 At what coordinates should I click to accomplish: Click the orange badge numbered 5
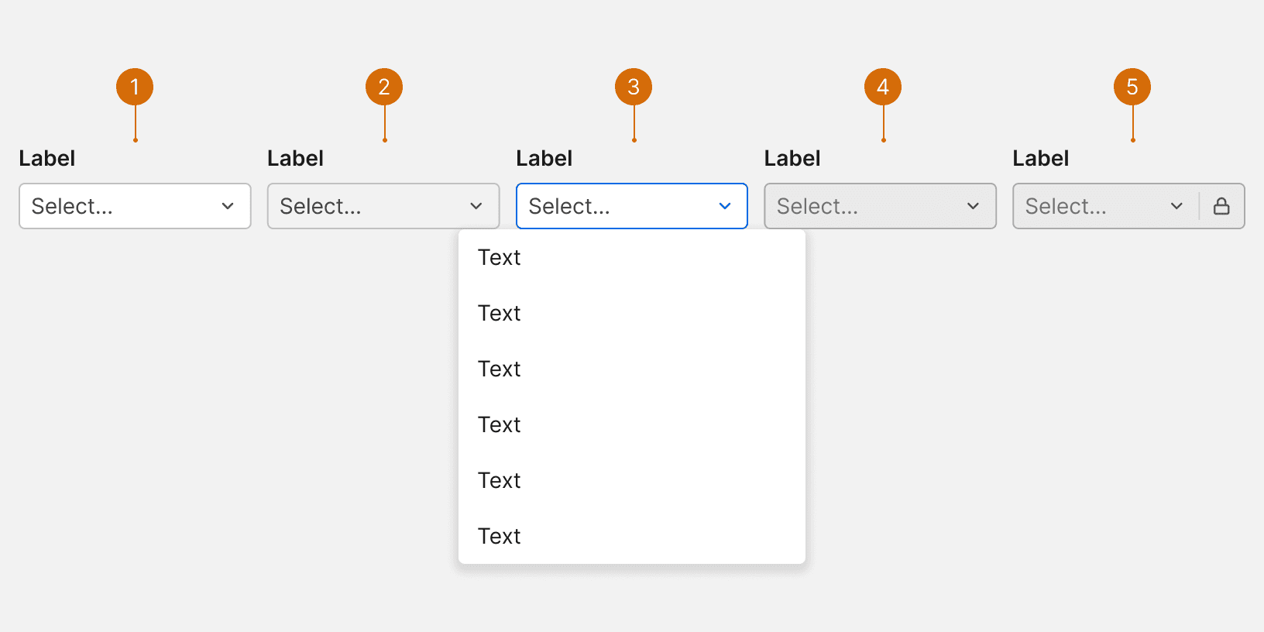[x=1132, y=87]
